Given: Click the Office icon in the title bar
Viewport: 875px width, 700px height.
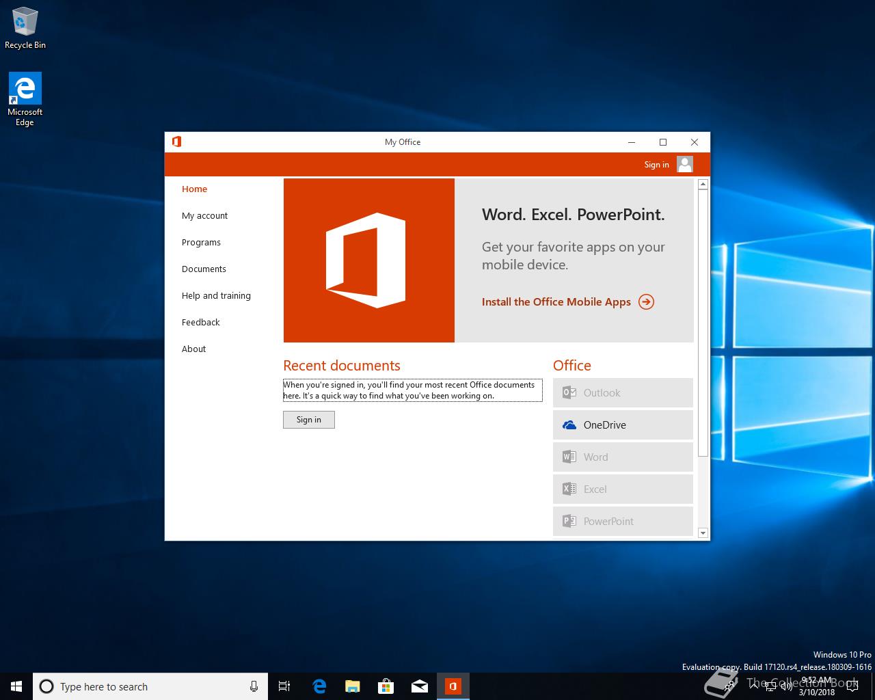Looking at the screenshot, I should [176, 142].
